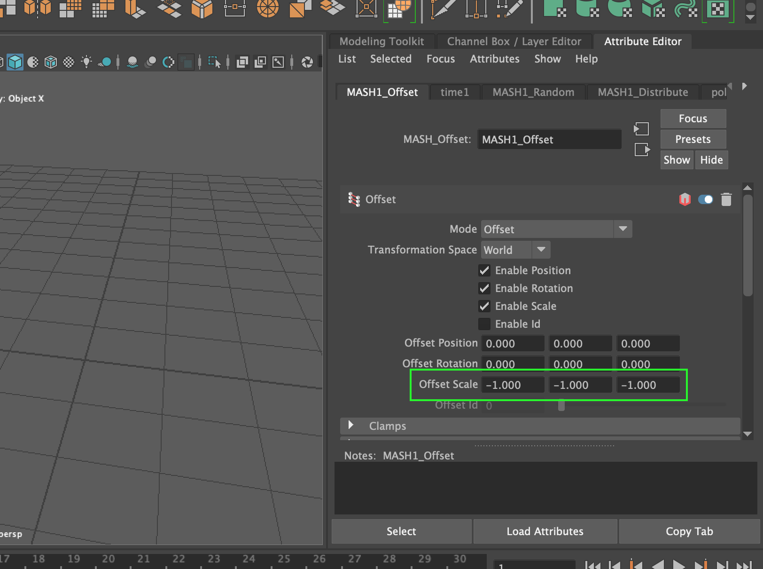
Task: Disable the Enable Rotation checkbox
Action: pyautogui.click(x=484, y=288)
